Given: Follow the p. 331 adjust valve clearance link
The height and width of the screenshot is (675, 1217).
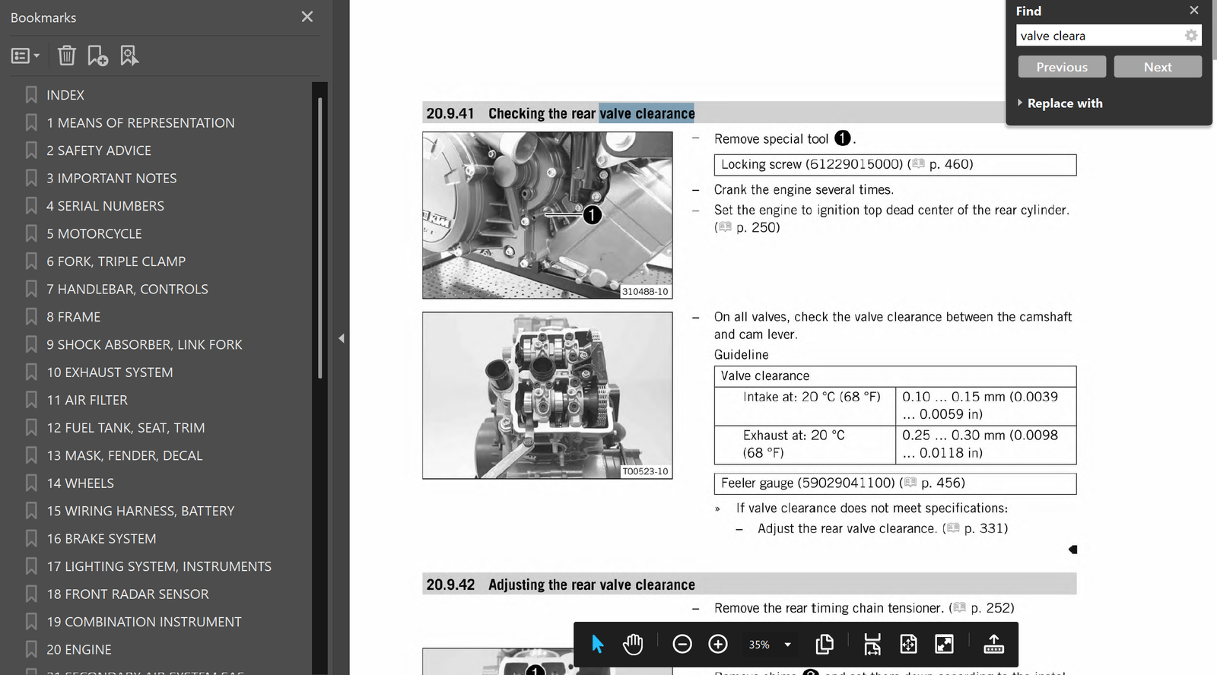Looking at the screenshot, I should pos(977,528).
